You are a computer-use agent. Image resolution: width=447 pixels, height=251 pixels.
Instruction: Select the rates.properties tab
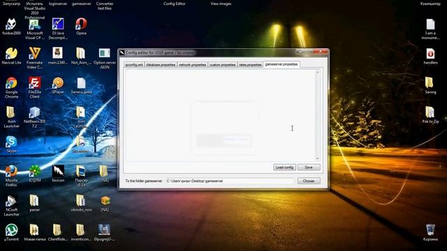250,65
